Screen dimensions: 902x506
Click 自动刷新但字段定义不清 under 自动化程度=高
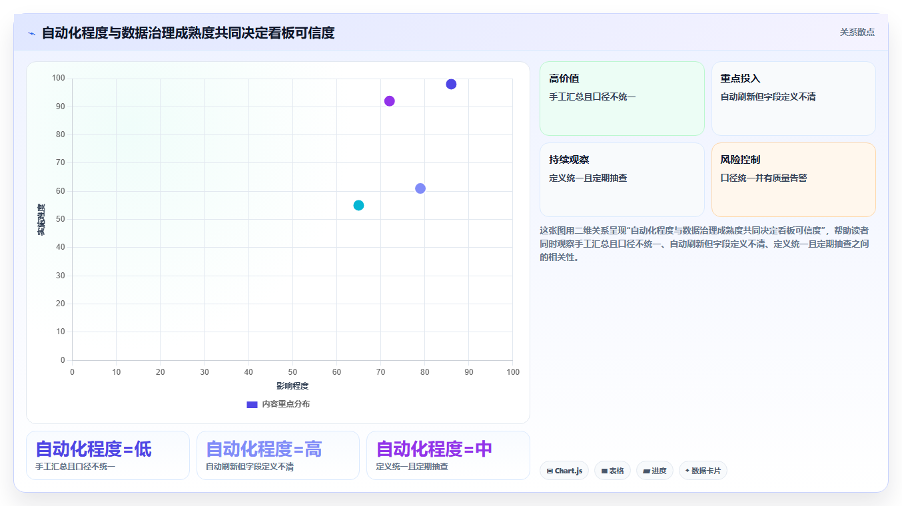[250, 467]
